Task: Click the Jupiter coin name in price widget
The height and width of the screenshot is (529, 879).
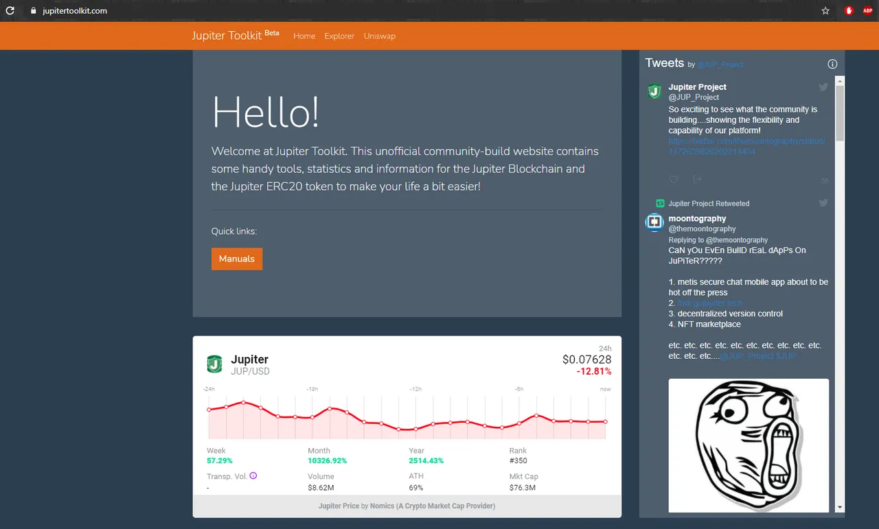Action: click(249, 360)
